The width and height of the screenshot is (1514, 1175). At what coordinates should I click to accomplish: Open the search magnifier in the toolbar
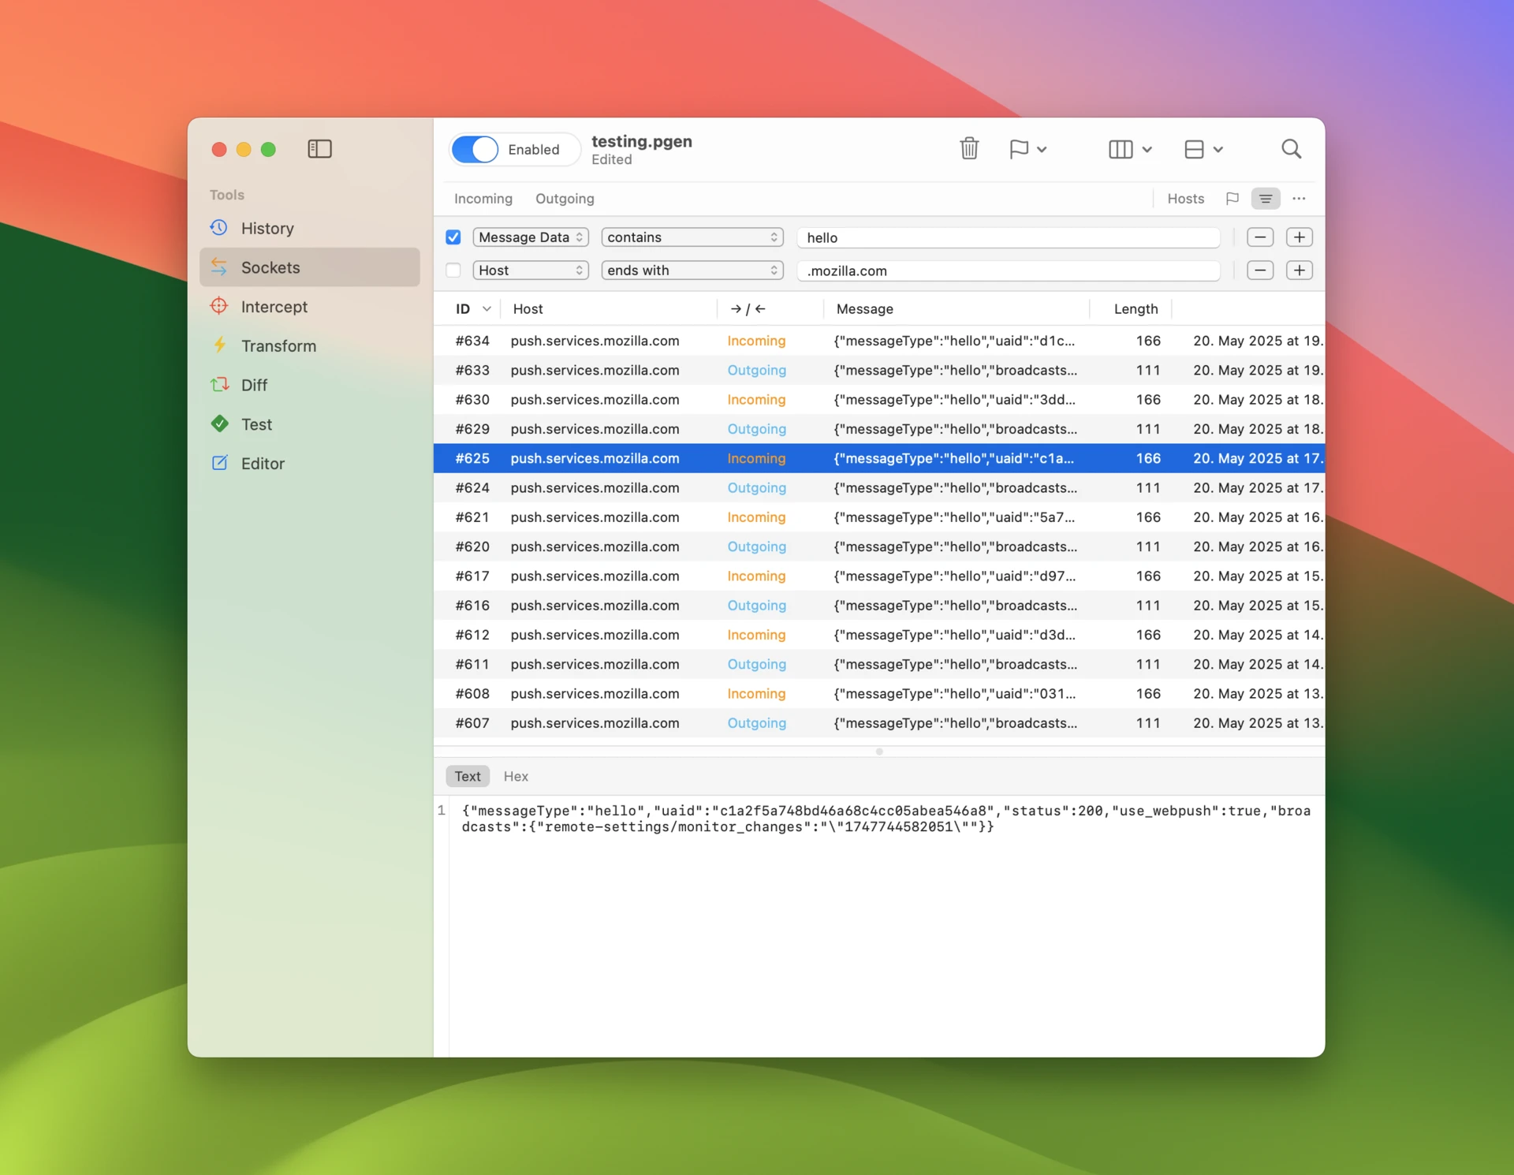[1291, 148]
